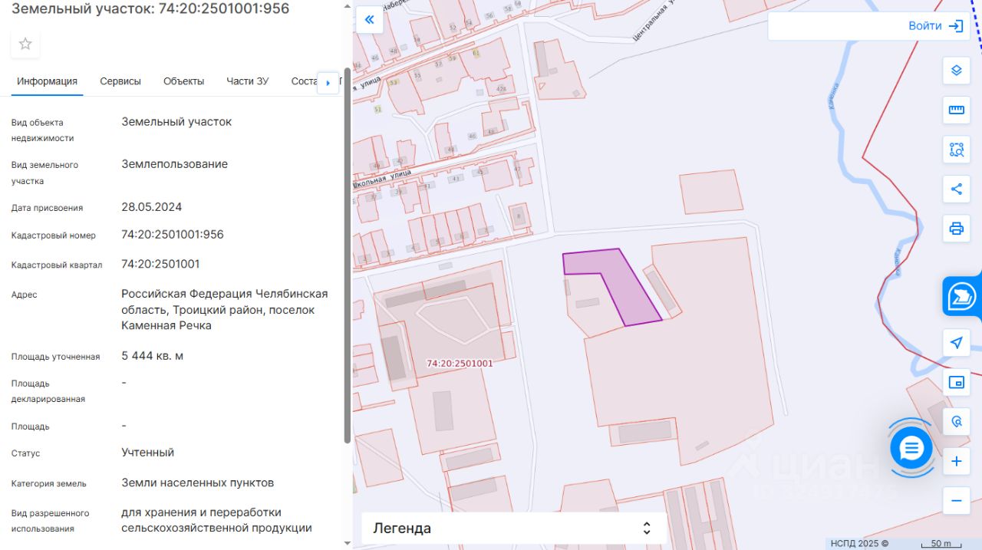Screen dimensions: 982x550
Task: Click the 74:20:2501001 quarter label on map
Action: (460, 364)
